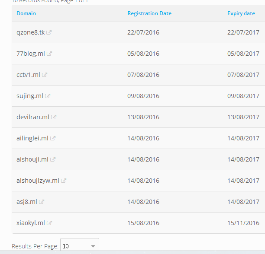Open external link icon next to xiaokyl.ml

coord(49,223)
